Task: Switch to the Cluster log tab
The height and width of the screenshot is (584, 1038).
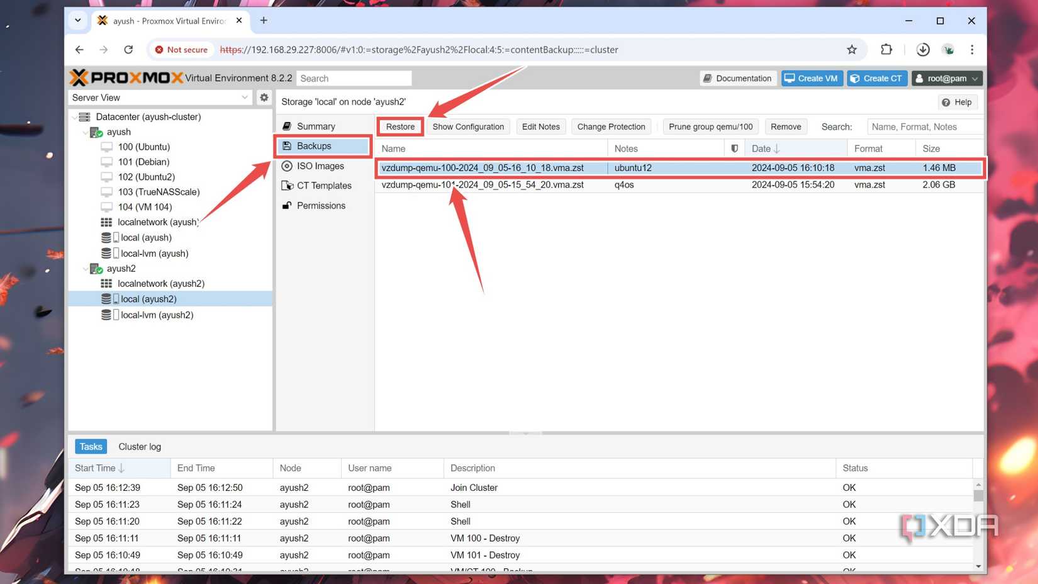Action: pyautogui.click(x=140, y=447)
